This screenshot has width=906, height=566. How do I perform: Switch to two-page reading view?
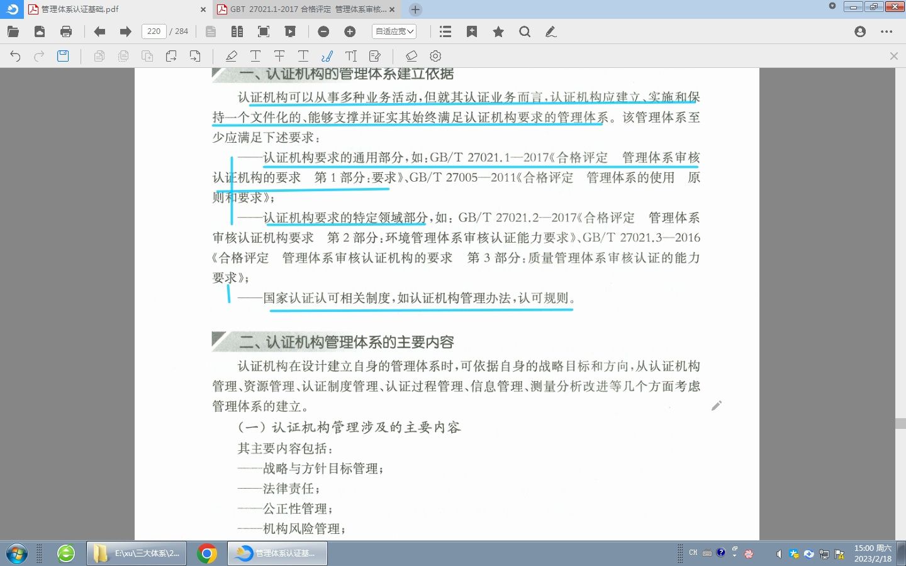237,31
